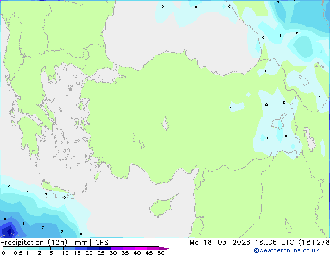The width and height of the screenshot is (330, 255).
Task: Select the 40–45 mm magenta legend swatch
Action: (x=141, y=248)
